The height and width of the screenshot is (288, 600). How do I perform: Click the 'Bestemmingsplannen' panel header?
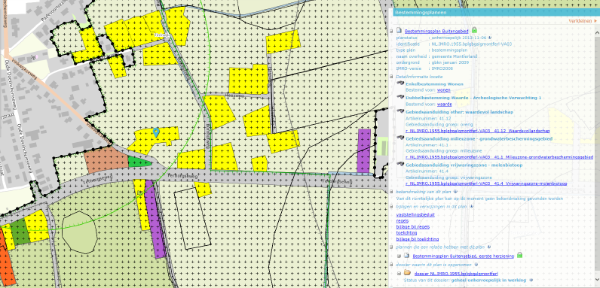click(496, 12)
